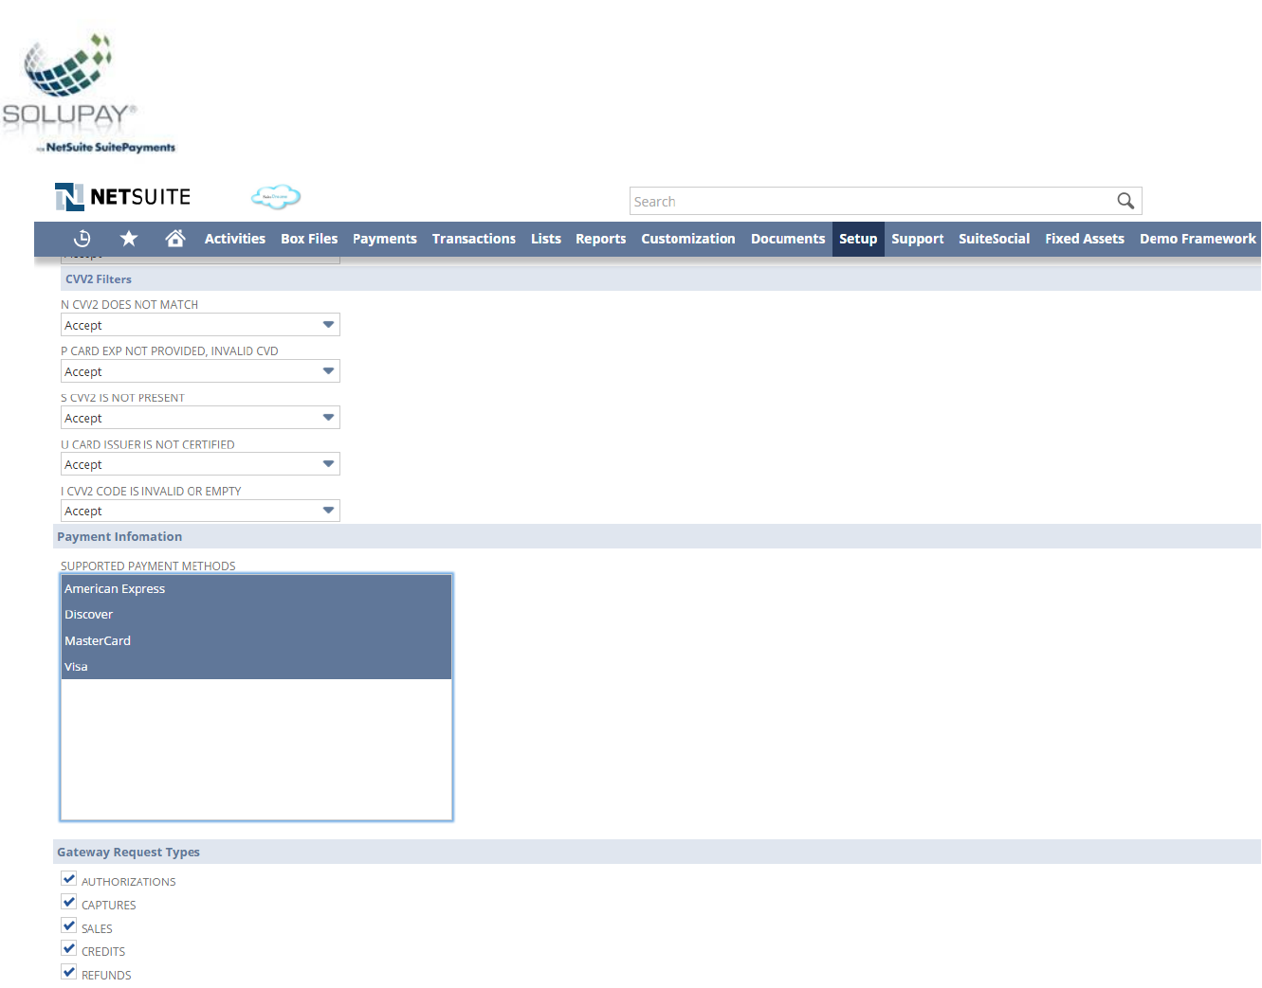Click the Solupay logo
Viewport: 1262px width, 988px height.
(x=88, y=93)
